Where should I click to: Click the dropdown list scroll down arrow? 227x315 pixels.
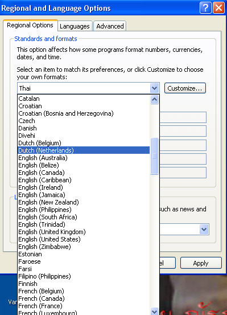154,311
